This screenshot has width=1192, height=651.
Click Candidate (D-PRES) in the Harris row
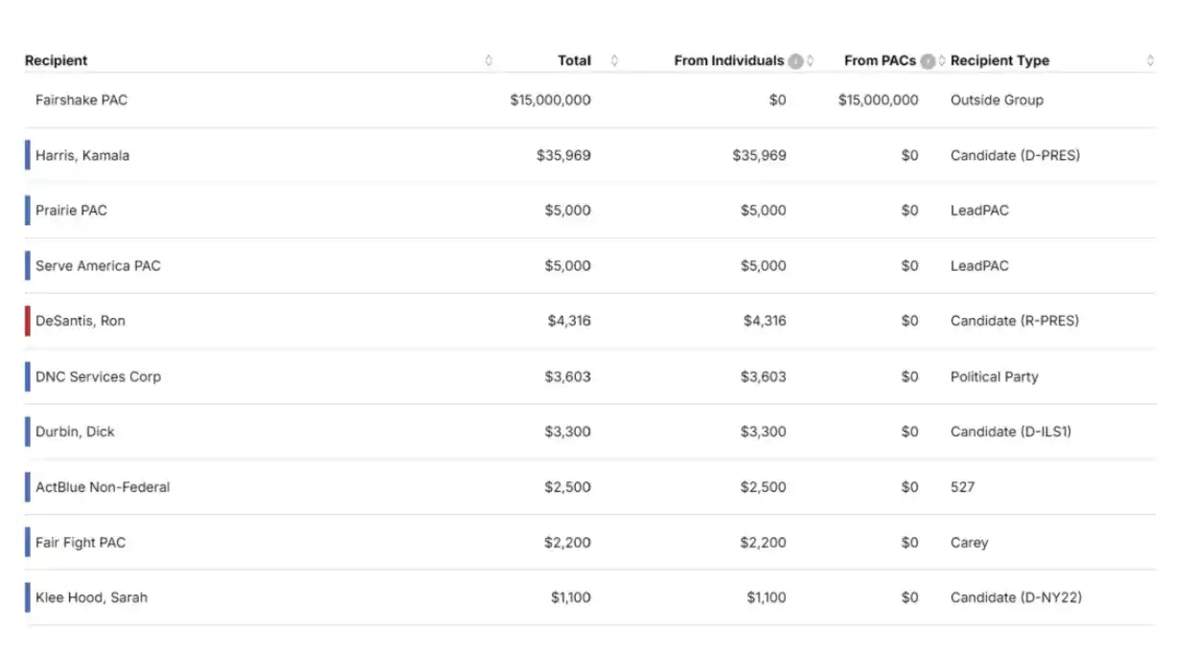coord(1015,155)
